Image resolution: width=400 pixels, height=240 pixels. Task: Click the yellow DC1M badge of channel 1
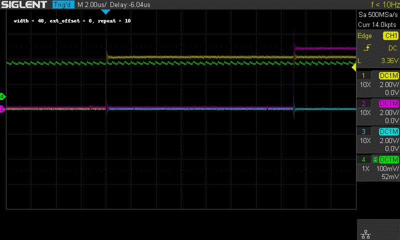(389, 75)
